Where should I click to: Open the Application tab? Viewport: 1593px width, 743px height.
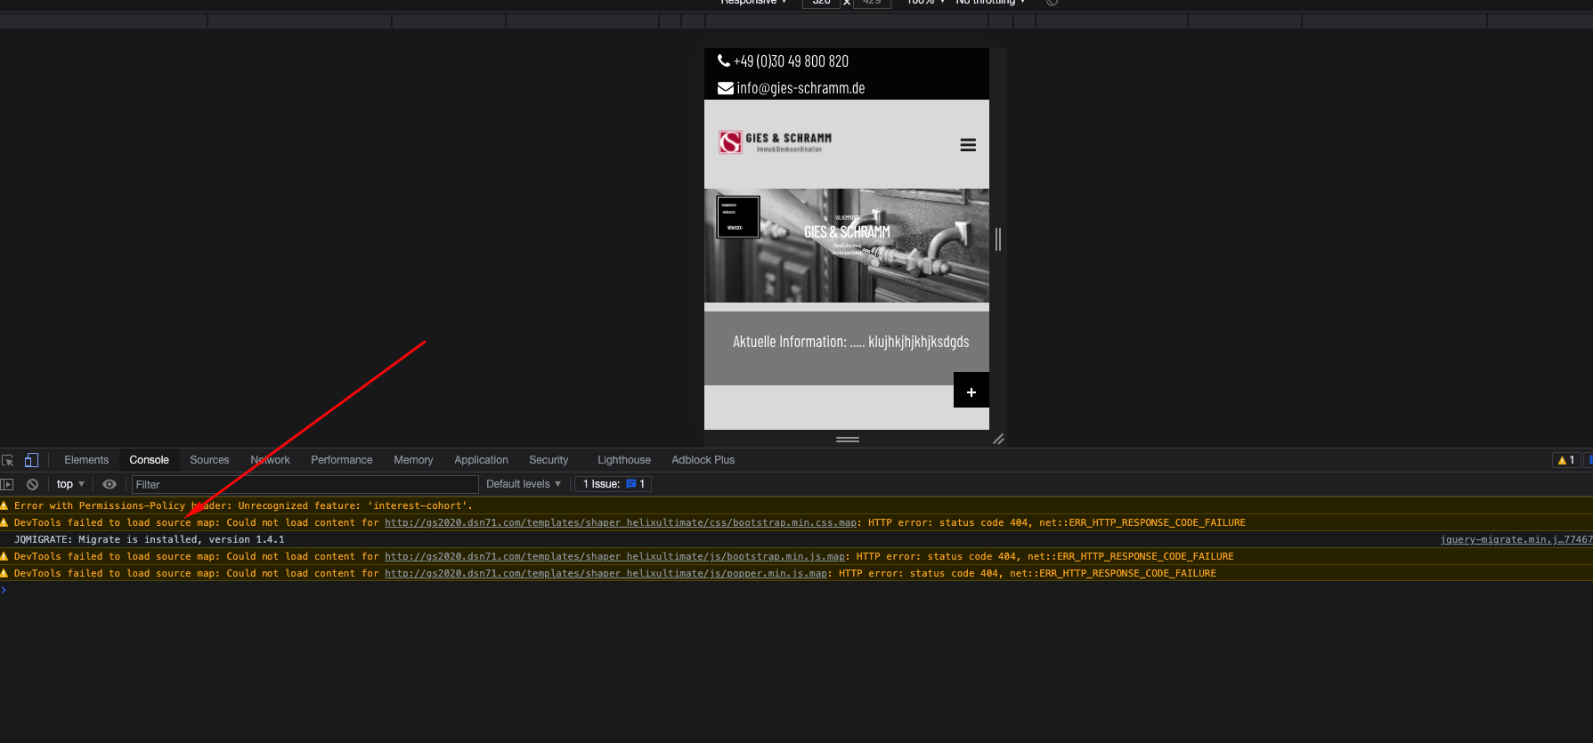tap(481, 460)
